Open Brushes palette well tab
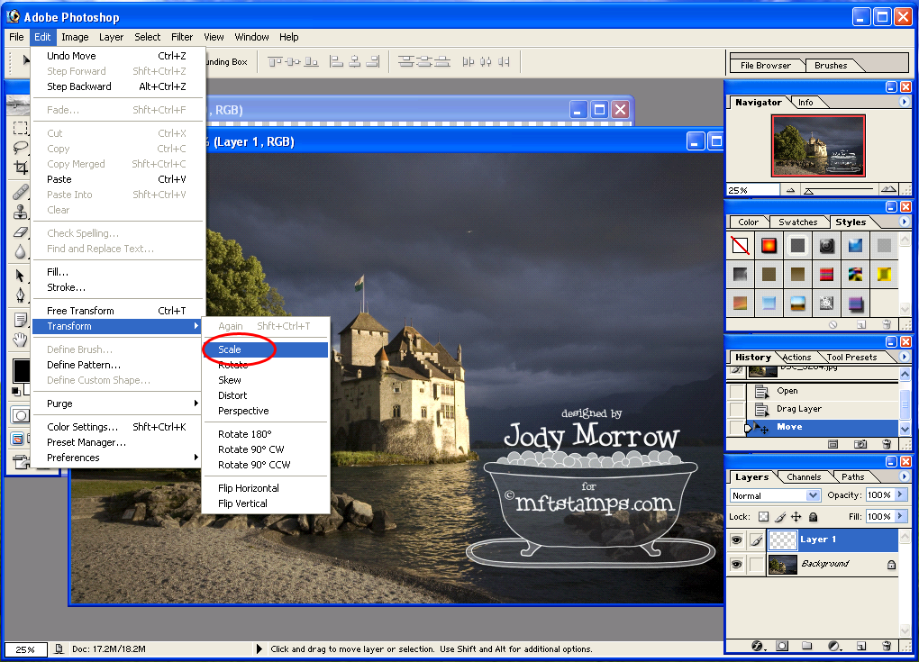 pyautogui.click(x=831, y=65)
